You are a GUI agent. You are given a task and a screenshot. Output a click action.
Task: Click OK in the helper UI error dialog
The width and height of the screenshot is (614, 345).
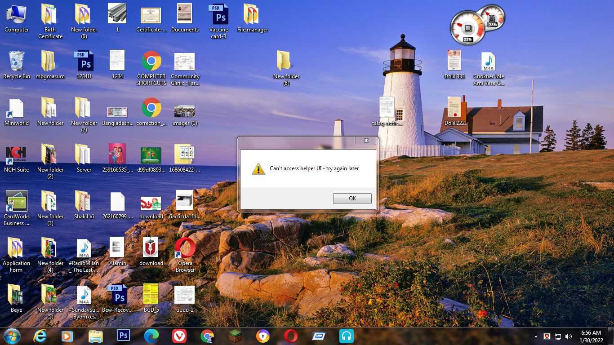(x=352, y=199)
